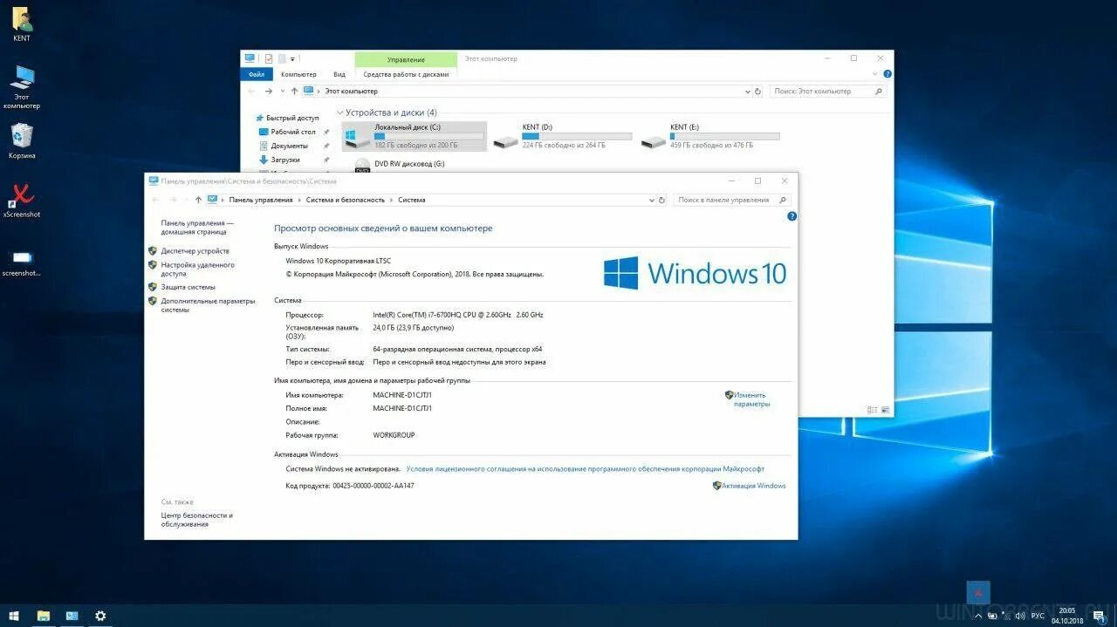Click the Управление contextual tab header
Image resolution: width=1117 pixels, height=627 pixels.
point(406,59)
